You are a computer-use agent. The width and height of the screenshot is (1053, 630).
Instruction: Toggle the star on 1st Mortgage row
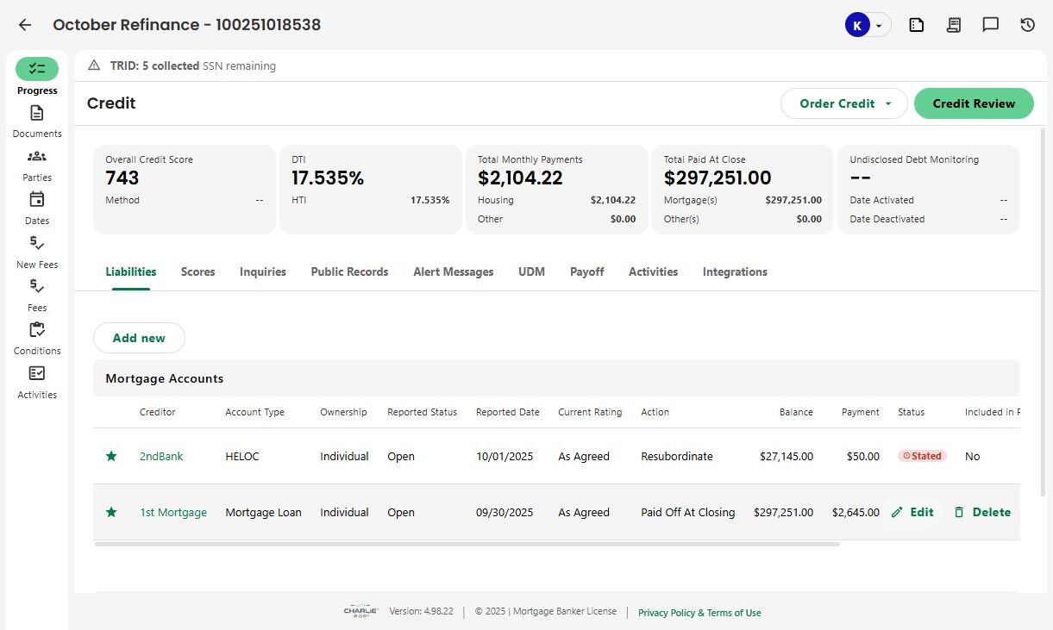point(111,512)
